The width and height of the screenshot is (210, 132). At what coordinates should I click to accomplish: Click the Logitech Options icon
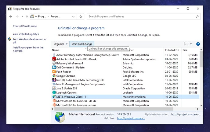click(54, 92)
